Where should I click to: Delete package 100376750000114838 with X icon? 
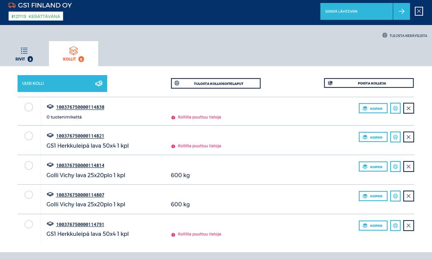point(409,108)
